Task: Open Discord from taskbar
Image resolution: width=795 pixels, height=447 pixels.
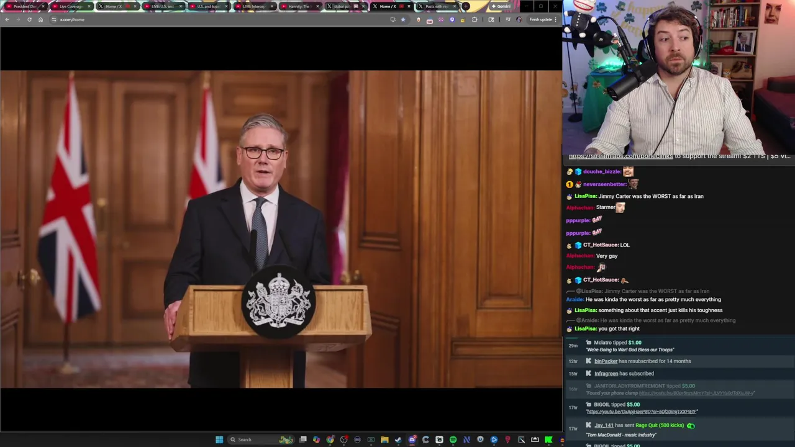Action: coord(412,440)
